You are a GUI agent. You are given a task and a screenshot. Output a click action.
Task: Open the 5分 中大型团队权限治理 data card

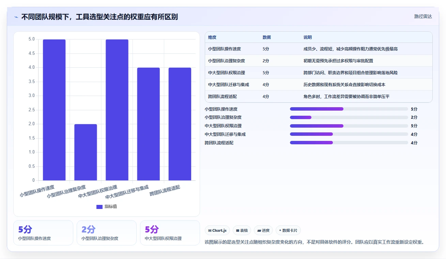170,233
